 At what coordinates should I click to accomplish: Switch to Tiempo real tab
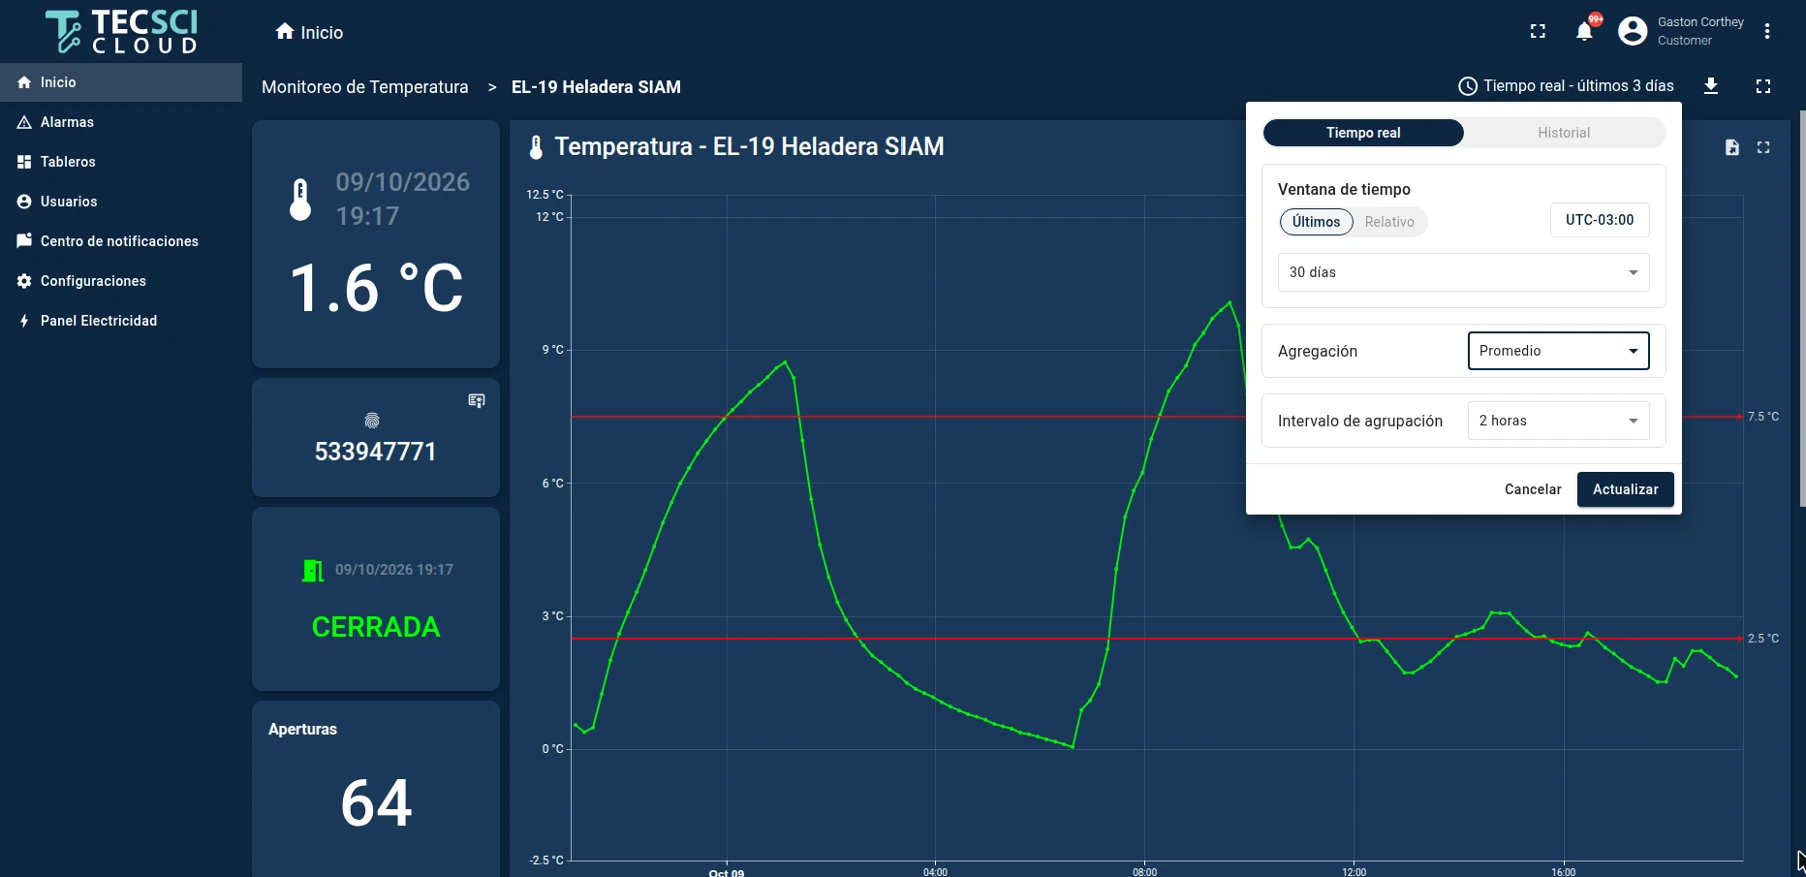[x=1363, y=133]
